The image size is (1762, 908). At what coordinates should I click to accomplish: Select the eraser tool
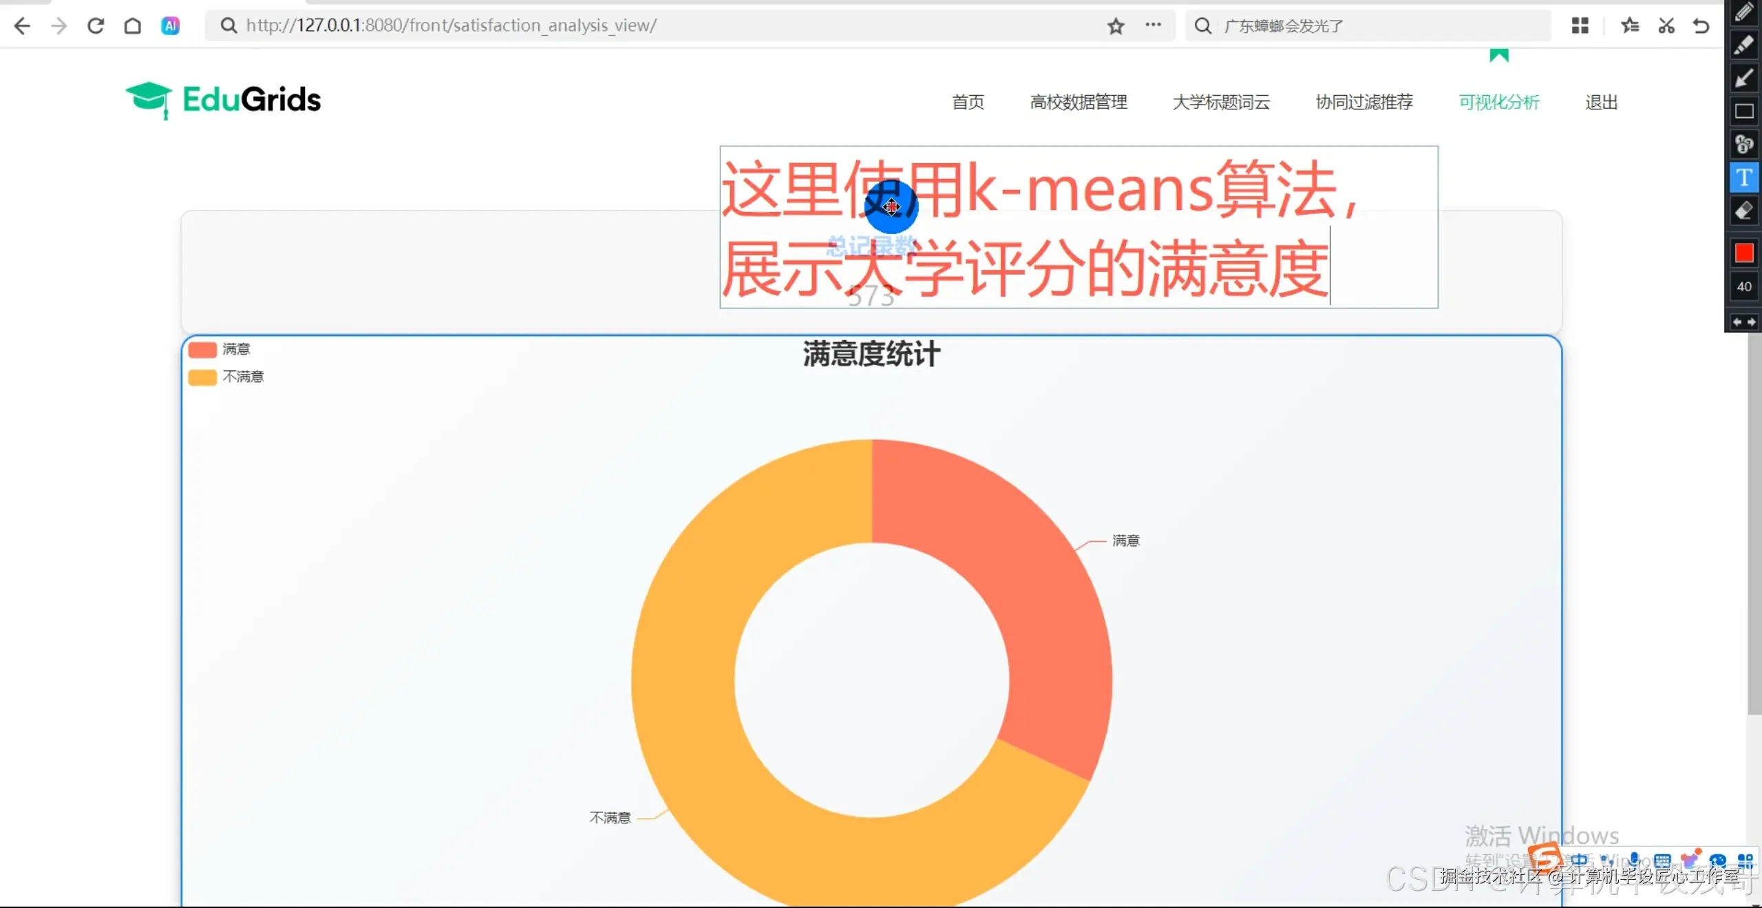(1744, 211)
